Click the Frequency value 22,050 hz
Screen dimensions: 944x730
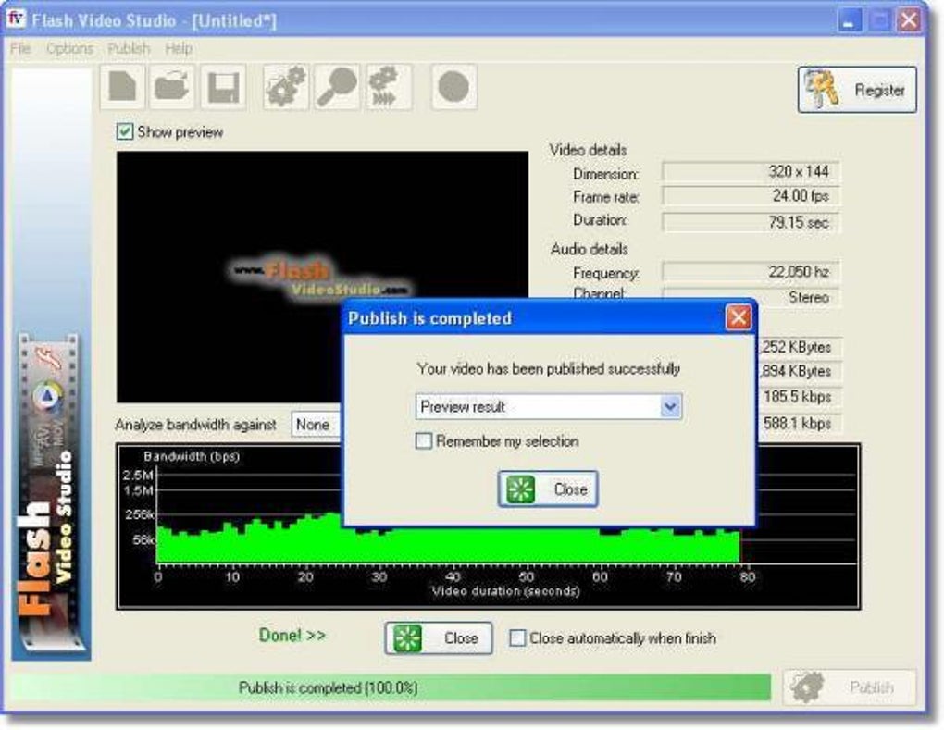pyautogui.click(x=751, y=271)
